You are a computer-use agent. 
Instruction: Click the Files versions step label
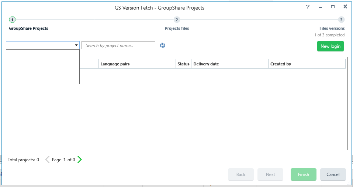pos(332,29)
